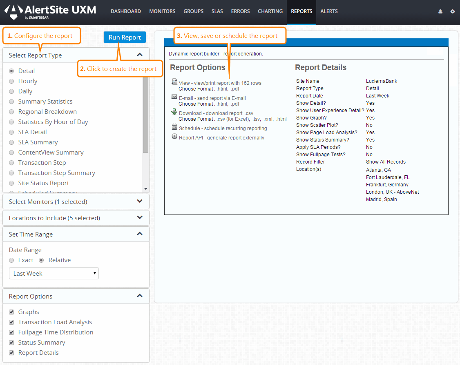Collapse the Report Options panel
Screen dimensions: 460x365
pyautogui.click(x=140, y=296)
